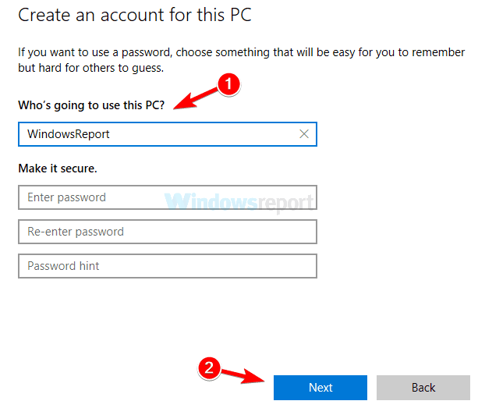Click the "Create an account for this PC" heading
478x408 pixels.
coord(135,15)
